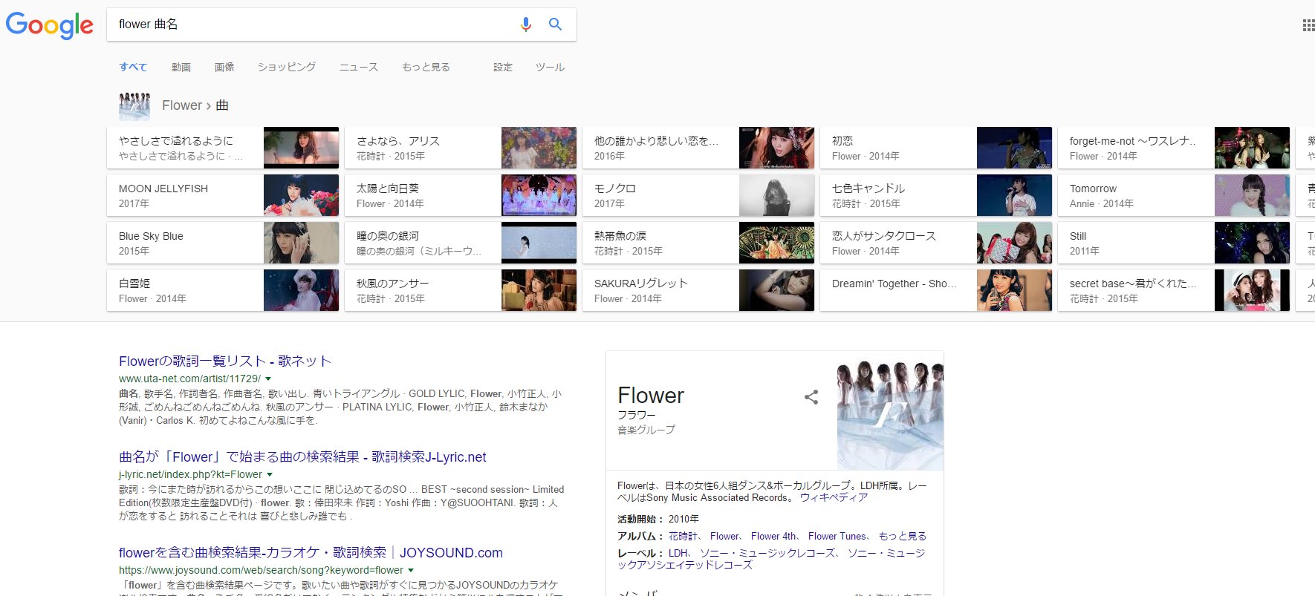Share the Flower knowledge panel
Viewport: 1315px width, 596px height.
click(811, 397)
